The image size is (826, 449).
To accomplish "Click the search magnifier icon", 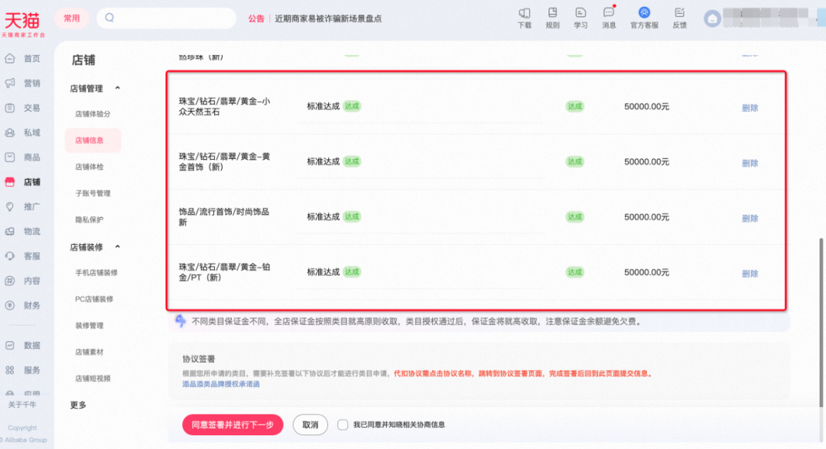I will click(109, 18).
